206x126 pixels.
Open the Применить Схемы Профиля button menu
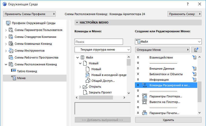coord(29,14)
